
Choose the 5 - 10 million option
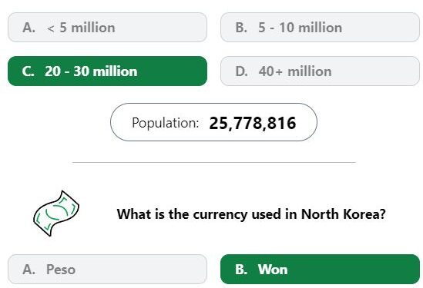(x=320, y=28)
